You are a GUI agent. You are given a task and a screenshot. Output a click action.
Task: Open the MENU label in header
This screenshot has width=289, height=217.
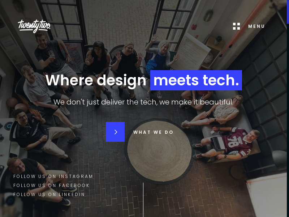pyautogui.click(x=256, y=26)
